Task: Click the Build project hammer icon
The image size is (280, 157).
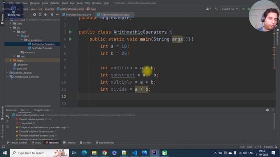Action: point(216,9)
